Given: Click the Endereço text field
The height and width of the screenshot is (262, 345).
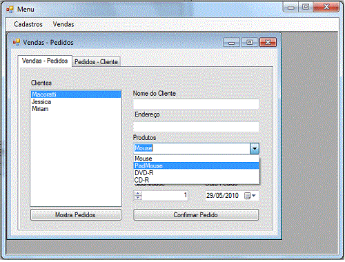Looking at the screenshot, I should point(196,126).
